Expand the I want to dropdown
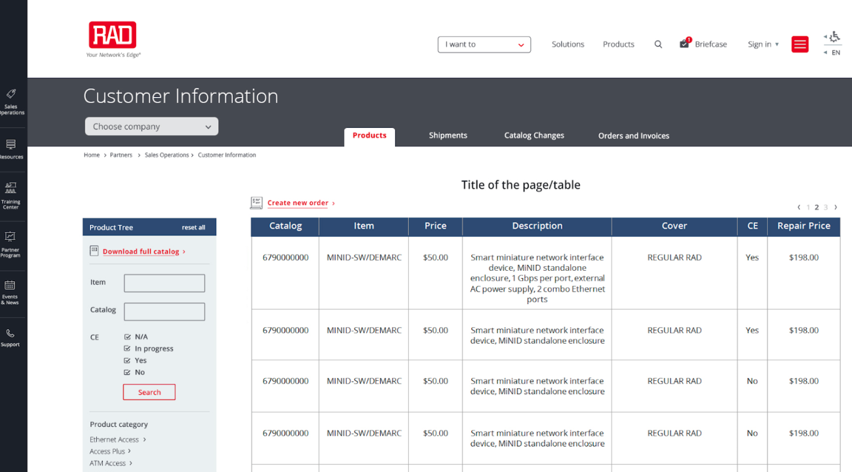This screenshot has height=472, width=852. click(484, 45)
